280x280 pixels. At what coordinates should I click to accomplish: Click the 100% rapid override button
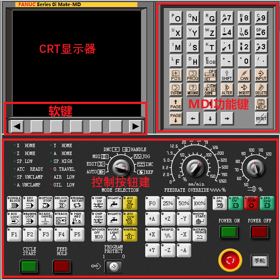click(x=200, y=203)
